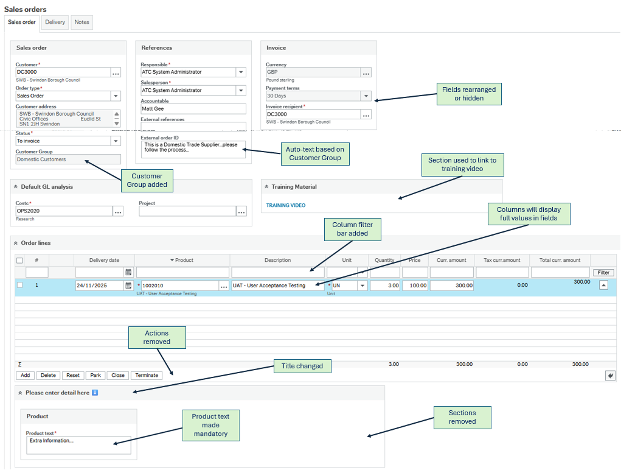Viewport: 621px width, 470px height.
Task: Open the Project field lookup ellipsis
Action: pyautogui.click(x=241, y=211)
